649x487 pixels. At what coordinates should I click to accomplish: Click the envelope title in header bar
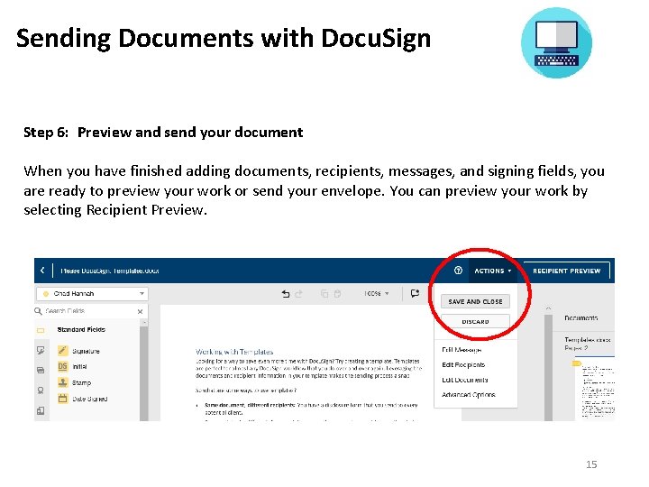point(110,271)
